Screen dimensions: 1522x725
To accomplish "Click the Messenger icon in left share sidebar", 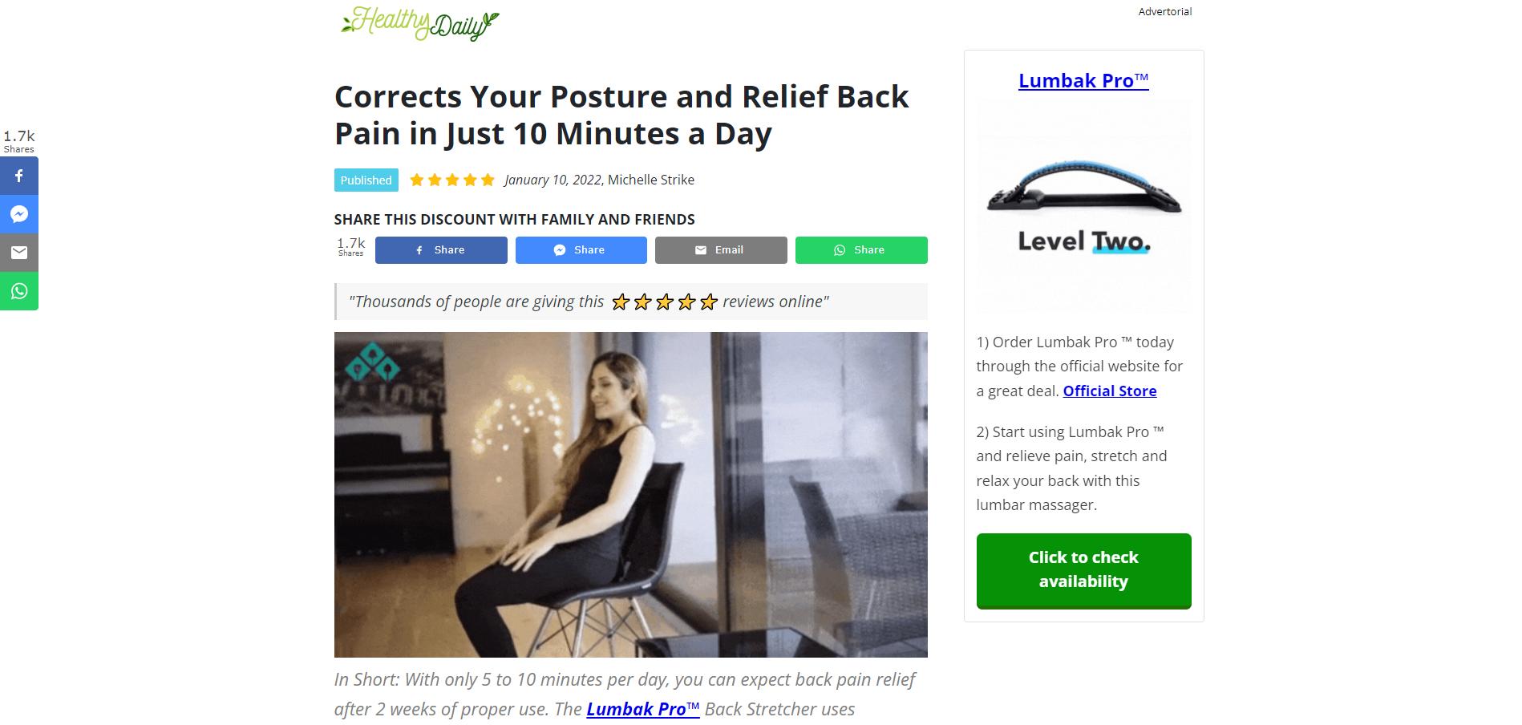I will point(19,214).
